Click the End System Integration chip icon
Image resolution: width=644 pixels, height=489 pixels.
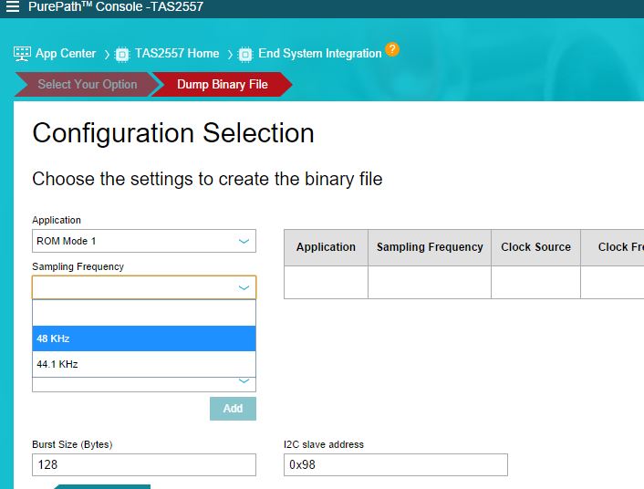[245, 54]
